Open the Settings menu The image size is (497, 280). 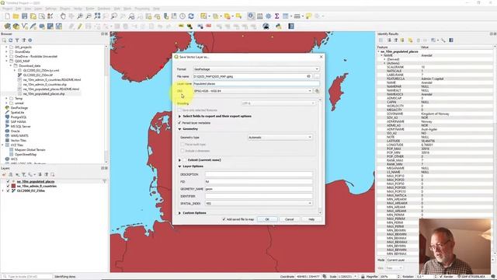[50, 9]
